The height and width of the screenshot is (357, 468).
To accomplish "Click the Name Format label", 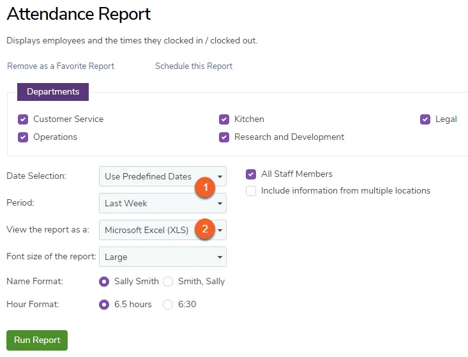I will pyautogui.click(x=34, y=281).
